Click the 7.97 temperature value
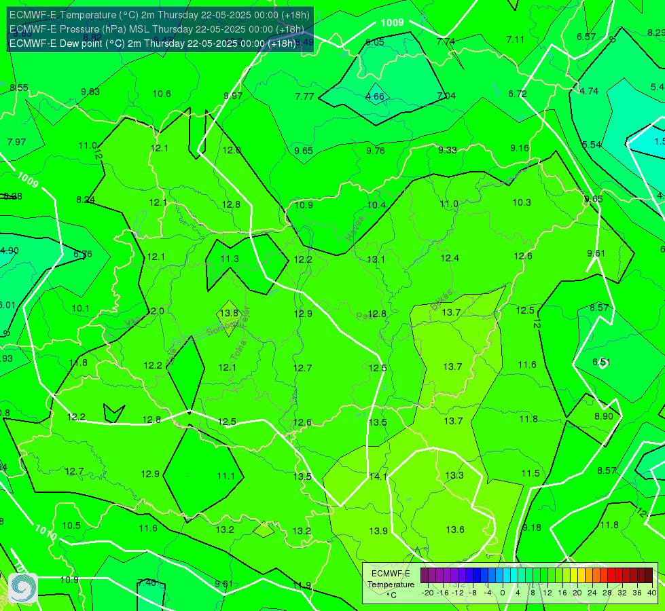 tap(17, 142)
